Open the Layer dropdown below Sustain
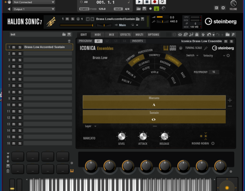The image size is (245, 191). pyautogui.click(x=91, y=126)
